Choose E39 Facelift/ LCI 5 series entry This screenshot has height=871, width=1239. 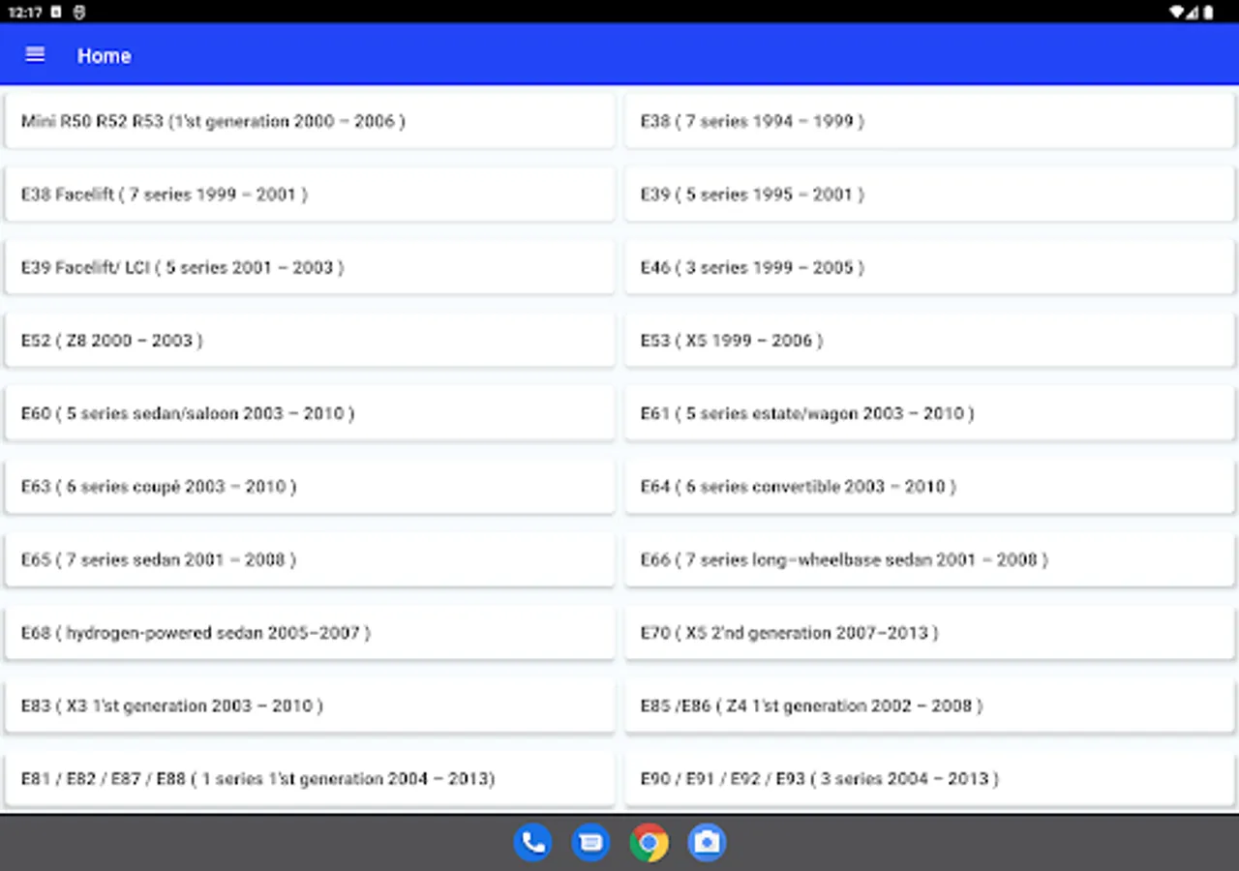pos(310,267)
